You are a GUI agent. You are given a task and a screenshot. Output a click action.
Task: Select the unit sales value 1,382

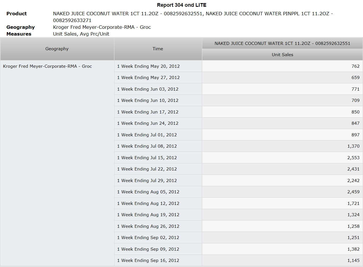click(282, 249)
